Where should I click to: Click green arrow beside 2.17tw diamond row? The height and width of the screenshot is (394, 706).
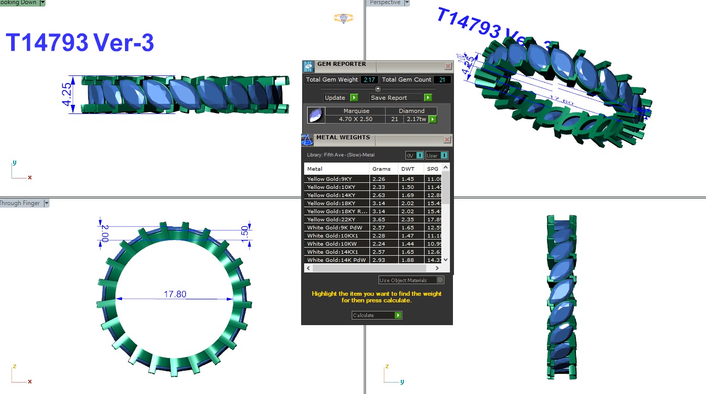point(433,120)
